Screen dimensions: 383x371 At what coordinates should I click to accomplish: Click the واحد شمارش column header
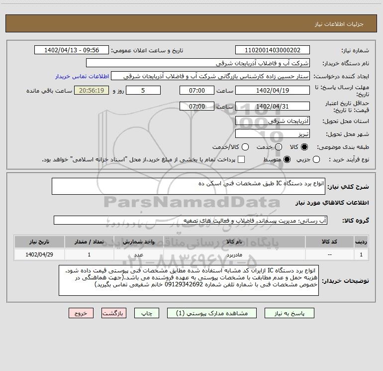(138, 242)
